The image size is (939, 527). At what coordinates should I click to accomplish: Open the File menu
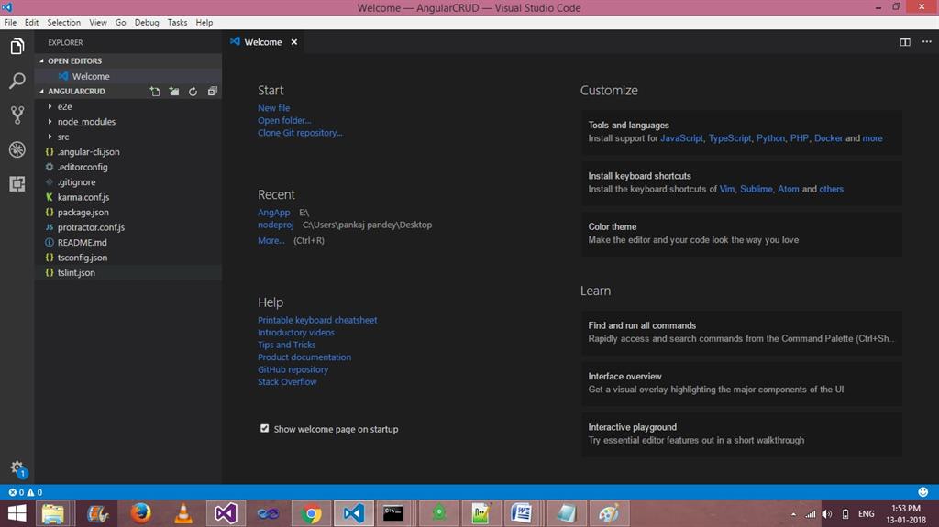click(x=10, y=23)
